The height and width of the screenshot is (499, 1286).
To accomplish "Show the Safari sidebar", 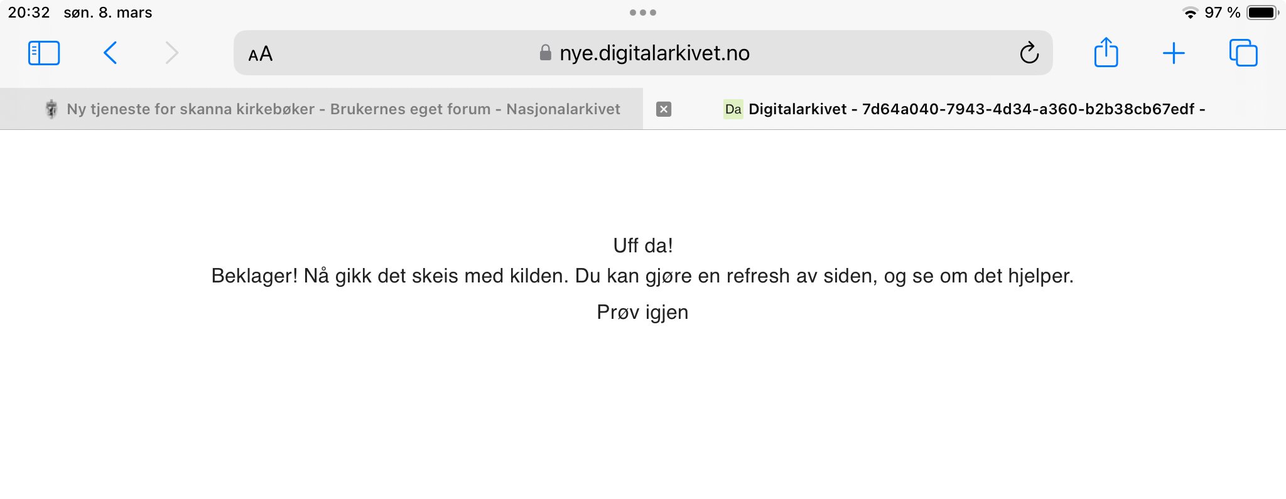I will pos(44,53).
